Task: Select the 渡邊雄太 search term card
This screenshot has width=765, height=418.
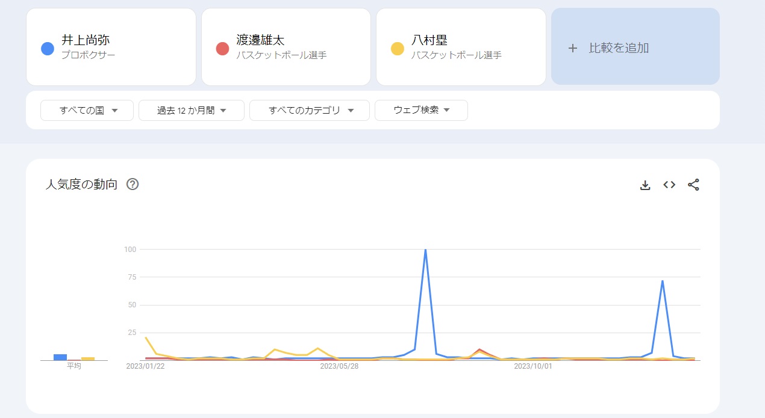Action: click(x=286, y=47)
